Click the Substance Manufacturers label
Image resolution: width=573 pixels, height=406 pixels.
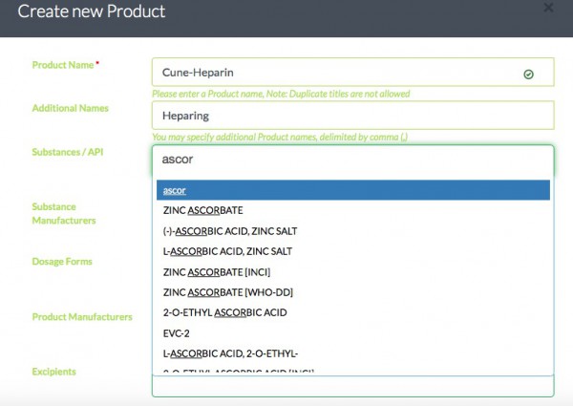click(x=64, y=213)
